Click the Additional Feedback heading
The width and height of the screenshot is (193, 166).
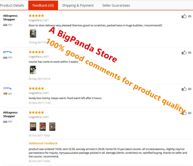tap(43, 143)
